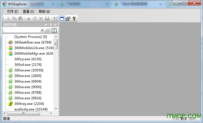Click the green refresh process list icon
Viewport: 203px width, 123px height.
pyautogui.click(x=54, y=30)
